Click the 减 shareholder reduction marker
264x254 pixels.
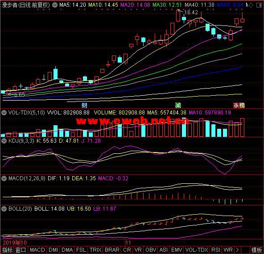(x=178, y=106)
